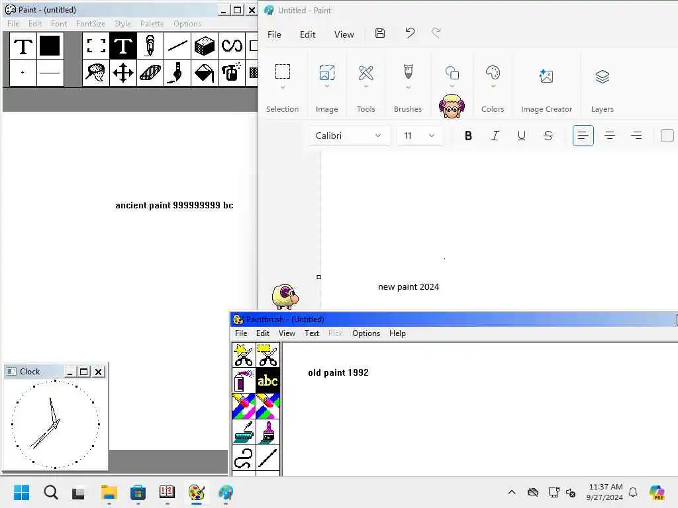This screenshot has height=508, width=678.
Task: Select the Text tool in ancient Paint toolbar
Action: tap(123, 46)
